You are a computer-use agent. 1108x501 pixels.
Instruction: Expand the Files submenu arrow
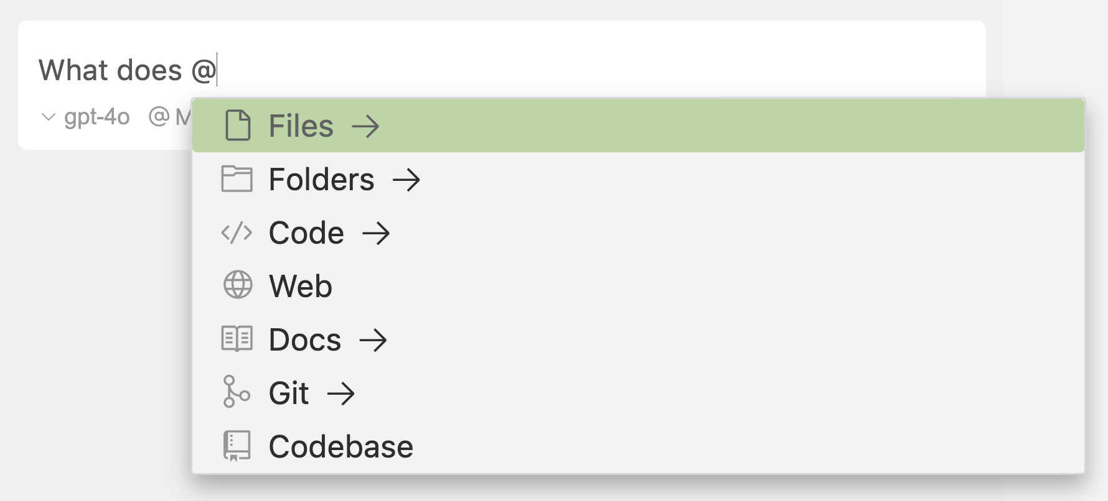pyautogui.click(x=367, y=125)
